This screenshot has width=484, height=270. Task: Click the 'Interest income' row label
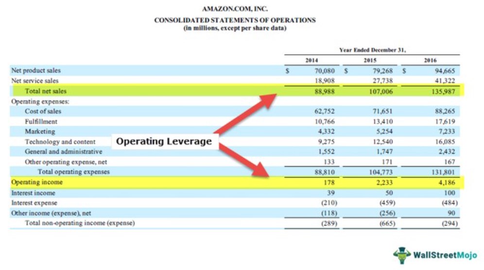[x=33, y=193]
